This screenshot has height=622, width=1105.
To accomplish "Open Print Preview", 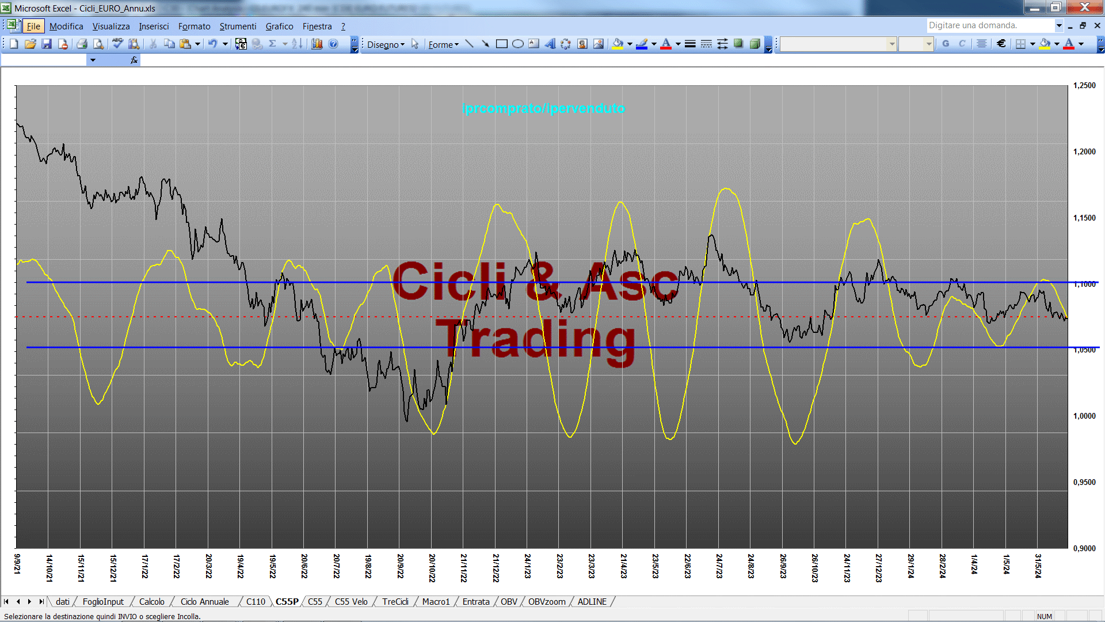I will click(98, 44).
